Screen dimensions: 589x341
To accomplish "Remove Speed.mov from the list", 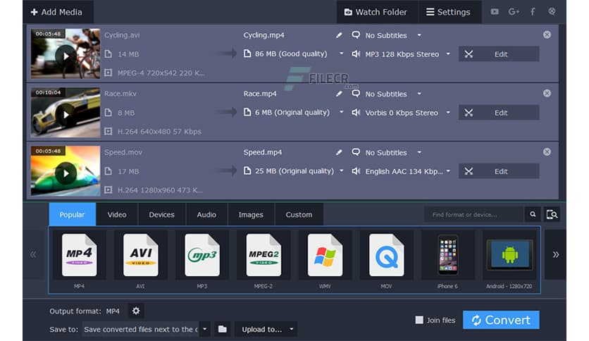I will coord(547,151).
